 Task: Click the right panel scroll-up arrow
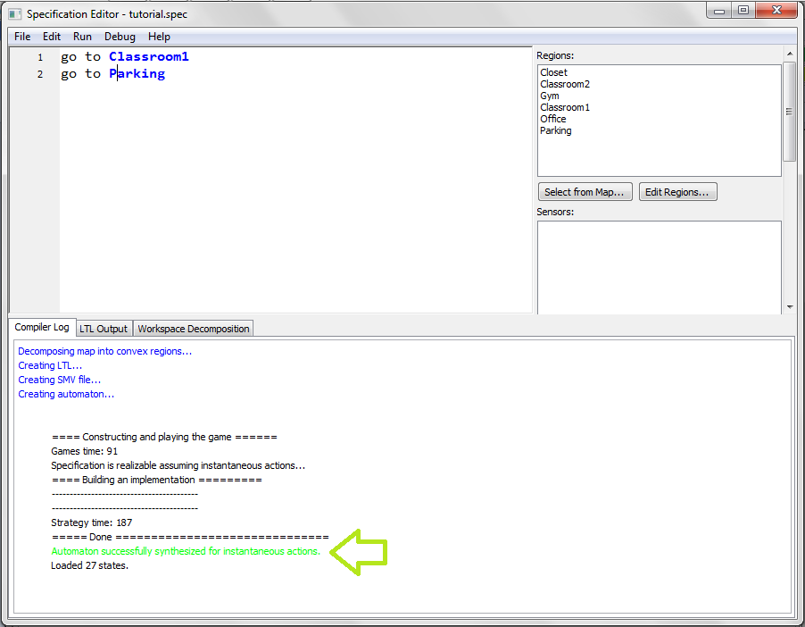tap(789, 54)
